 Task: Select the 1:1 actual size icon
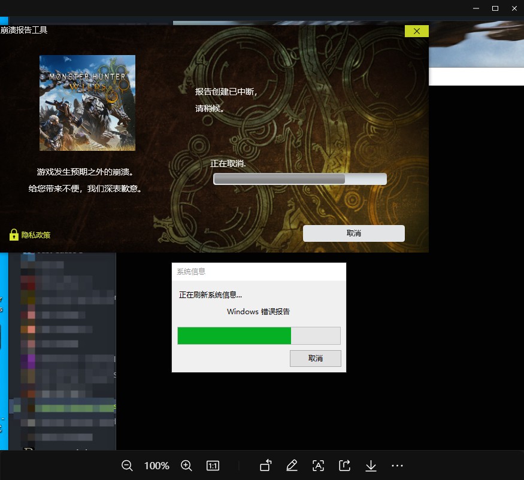(x=213, y=466)
